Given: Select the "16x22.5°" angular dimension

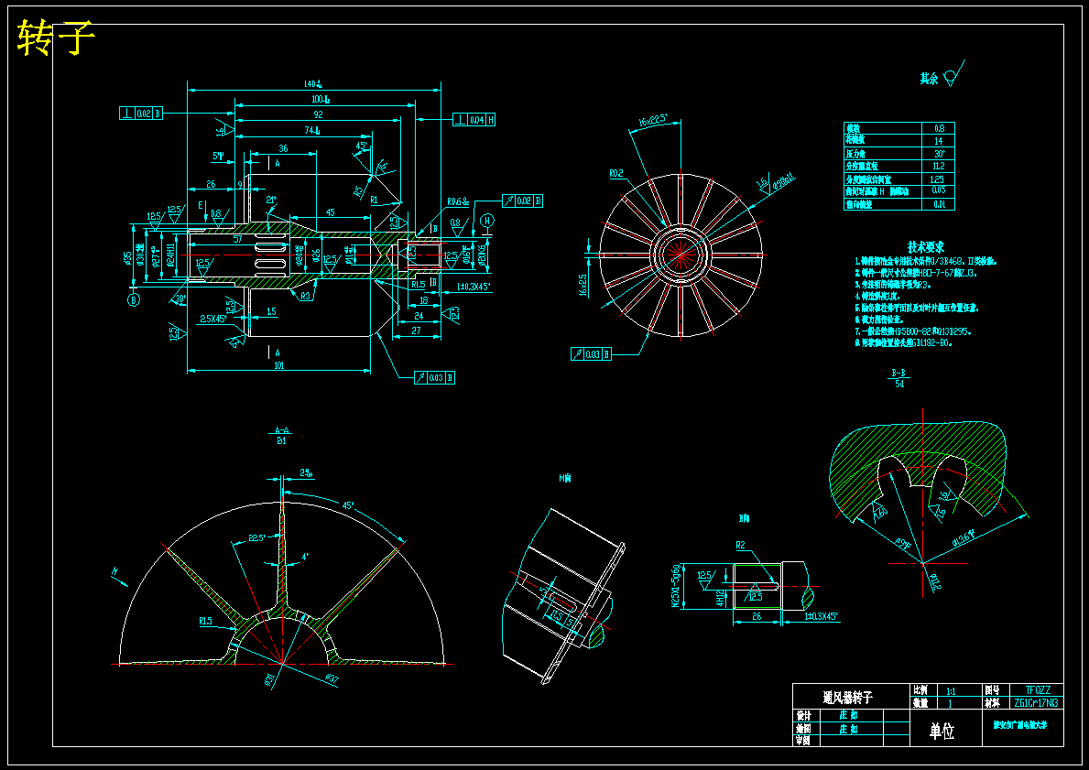Looking at the screenshot, I should click(653, 120).
